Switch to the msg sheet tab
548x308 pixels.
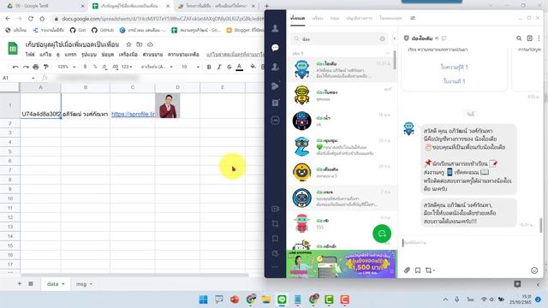pyautogui.click(x=81, y=284)
